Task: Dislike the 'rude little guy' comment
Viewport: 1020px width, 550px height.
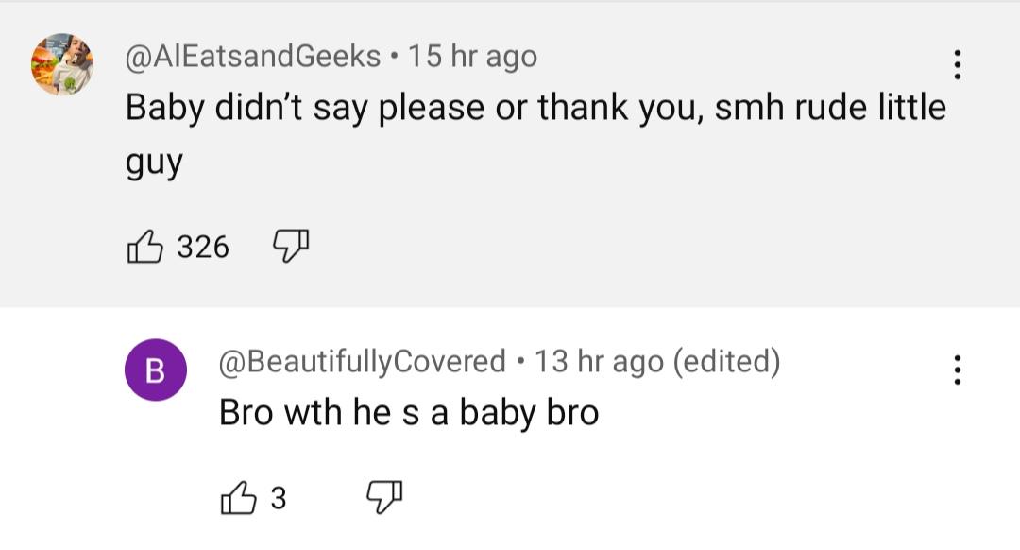Action: pyautogui.click(x=290, y=247)
